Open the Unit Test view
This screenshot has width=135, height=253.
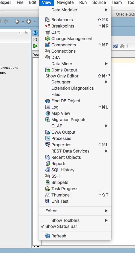click(75, 201)
